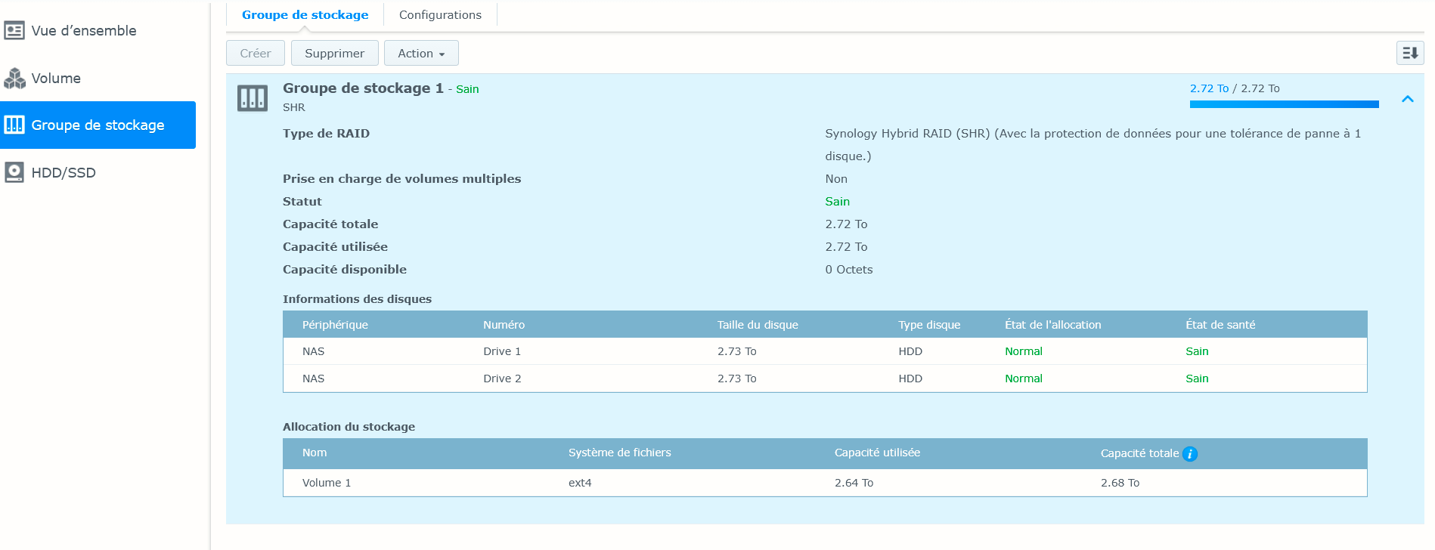Click the storage usage progress bar
This screenshot has width=1435, height=550.
[x=1284, y=104]
